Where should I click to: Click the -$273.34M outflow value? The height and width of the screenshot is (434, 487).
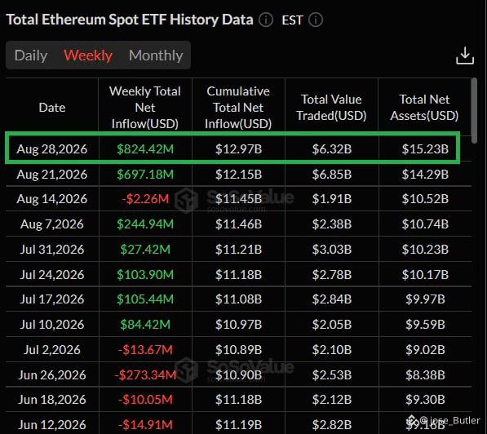click(x=145, y=375)
